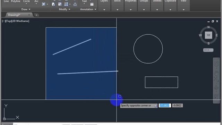This screenshot has width=222, height=125.
Task: Select the Text annotation tool
Action: click(84, 1)
